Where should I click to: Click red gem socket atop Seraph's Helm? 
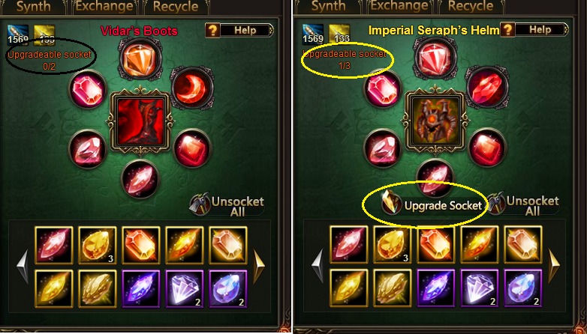(435, 58)
